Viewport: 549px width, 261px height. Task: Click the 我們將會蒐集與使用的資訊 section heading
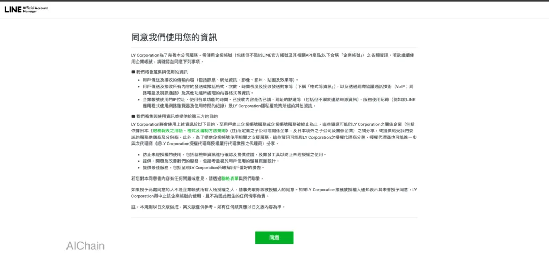point(161,72)
